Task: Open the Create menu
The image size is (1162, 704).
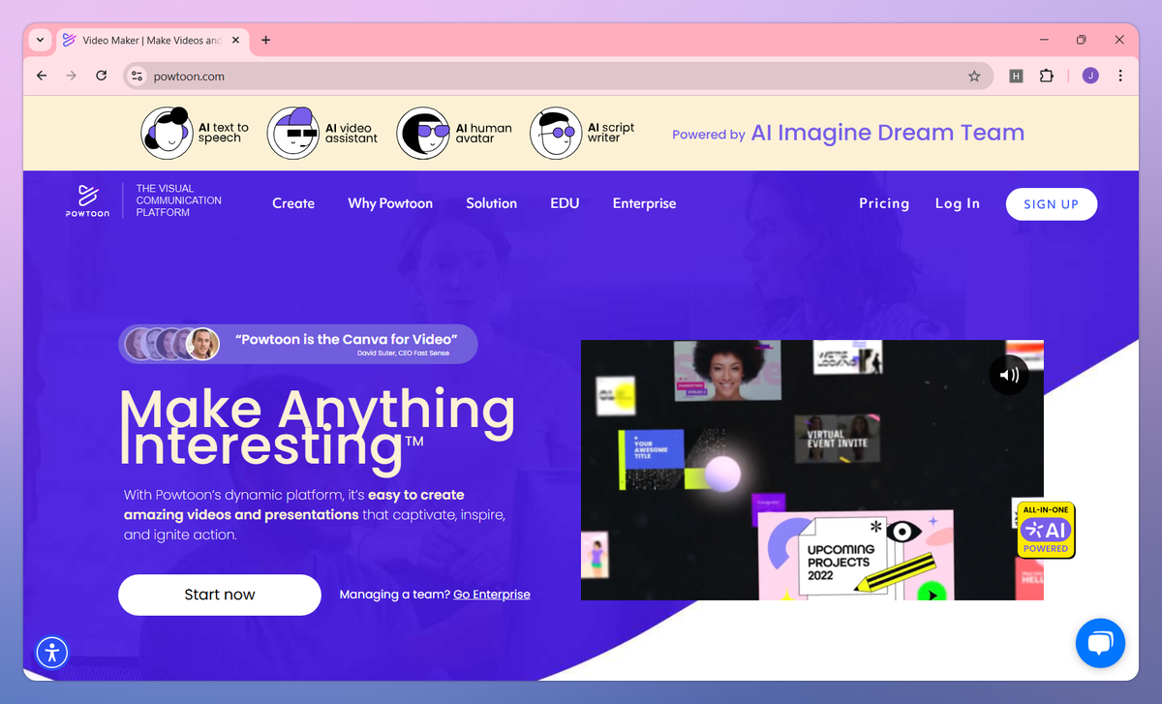Action: 293,203
